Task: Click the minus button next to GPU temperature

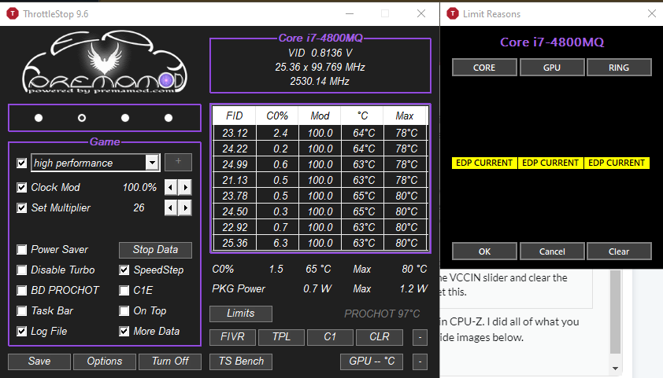Action: (x=420, y=361)
